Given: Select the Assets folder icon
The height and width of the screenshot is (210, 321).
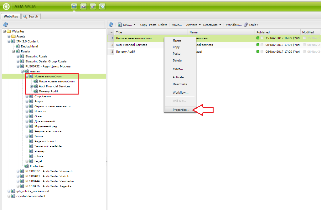Looking at the screenshot, I should [x=13, y=36].
